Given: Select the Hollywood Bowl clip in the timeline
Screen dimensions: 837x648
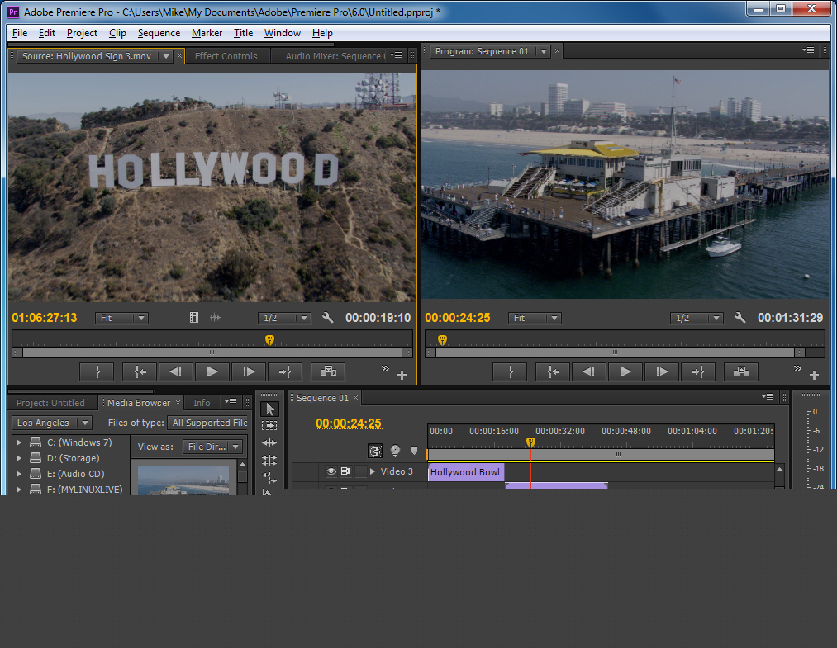Looking at the screenshot, I should tap(465, 471).
